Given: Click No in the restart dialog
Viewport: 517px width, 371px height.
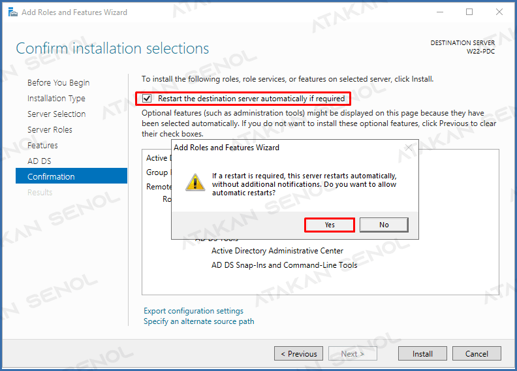Looking at the screenshot, I should (x=384, y=225).
